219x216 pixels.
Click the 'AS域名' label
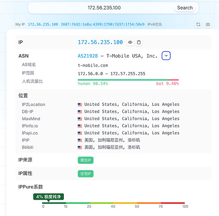29,65
